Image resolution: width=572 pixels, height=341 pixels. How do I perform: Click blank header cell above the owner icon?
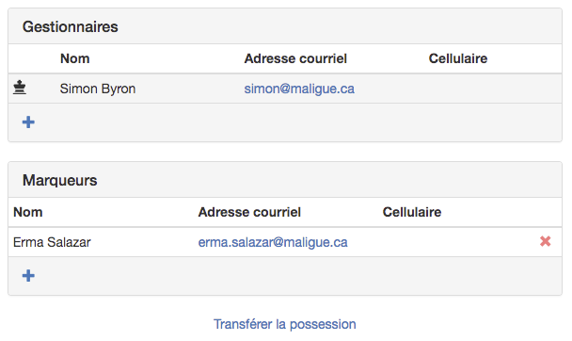[32, 58]
